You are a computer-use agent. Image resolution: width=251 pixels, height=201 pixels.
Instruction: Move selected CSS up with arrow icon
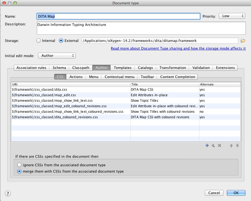231,146
